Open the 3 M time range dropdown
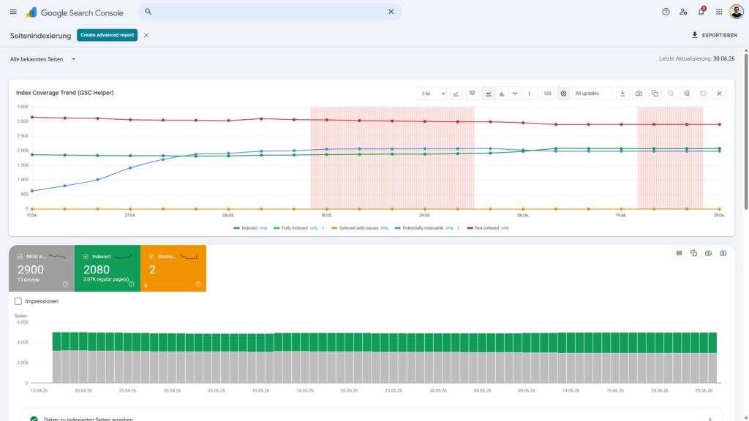Viewport: 749px width, 421px height. [x=432, y=94]
